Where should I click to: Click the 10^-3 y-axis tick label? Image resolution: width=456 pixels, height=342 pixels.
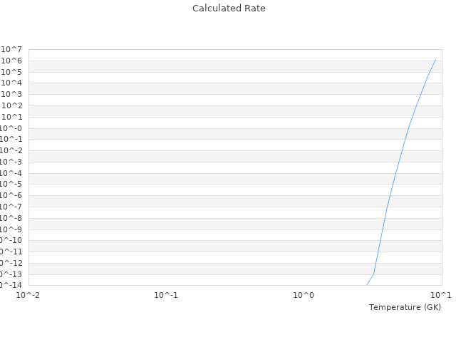11,162
